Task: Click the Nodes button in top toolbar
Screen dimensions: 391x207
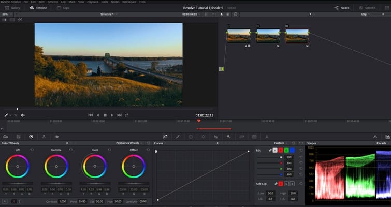Action: 341,8
